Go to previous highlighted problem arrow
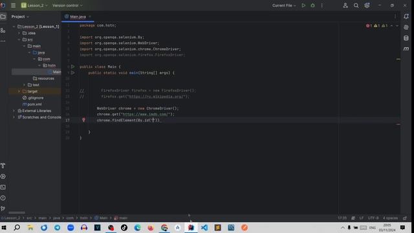Image resolution: width=414 pixels, height=233 pixels. pyautogui.click(x=391, y=26)
